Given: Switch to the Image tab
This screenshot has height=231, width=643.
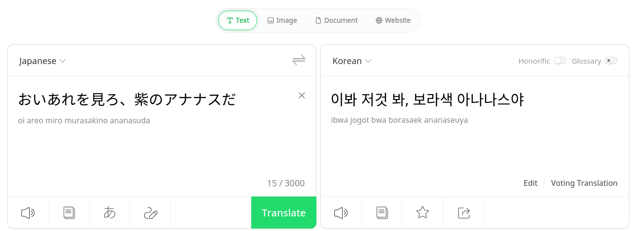Looking at the screenshot, I should (x=282, y=20).
